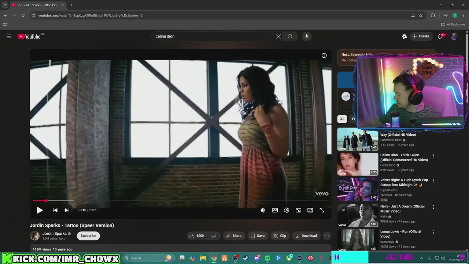The image size is (469, 264).
Task: Show video info card icon
Action: pos(324,55)
